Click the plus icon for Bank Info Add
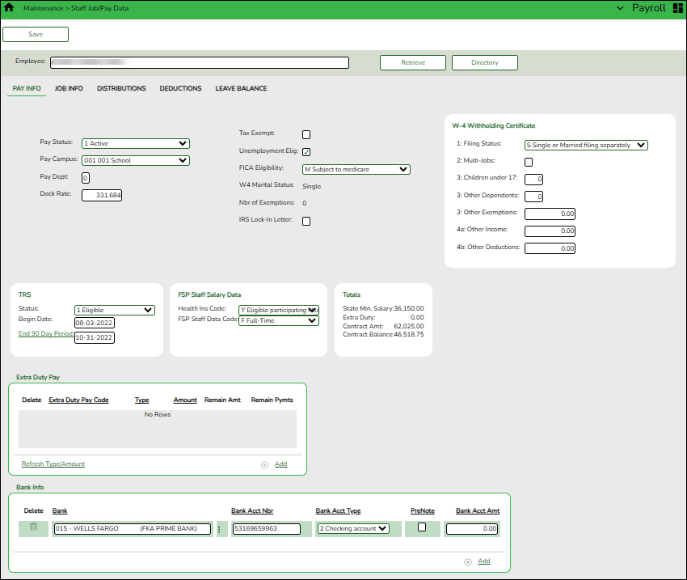 tap(468, 562)
